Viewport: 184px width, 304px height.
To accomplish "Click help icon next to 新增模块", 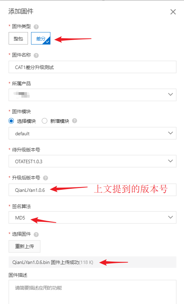I will pos(75,121).
